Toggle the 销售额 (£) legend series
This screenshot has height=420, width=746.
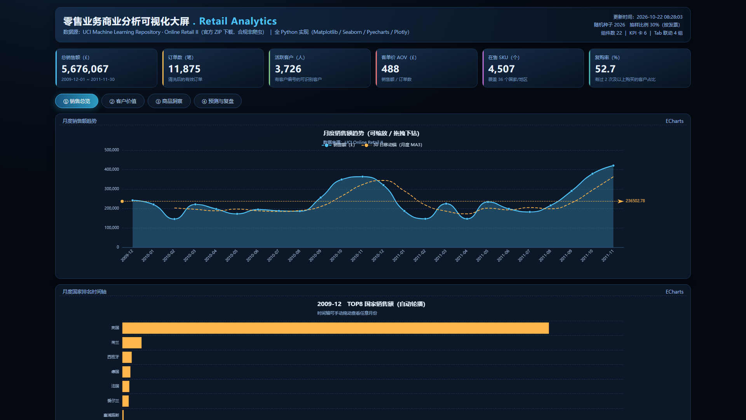click(x=338, y=145)
